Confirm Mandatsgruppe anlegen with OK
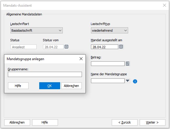This screenshot has height=129, width=170. pyautogui.click(x=50, y=86)
